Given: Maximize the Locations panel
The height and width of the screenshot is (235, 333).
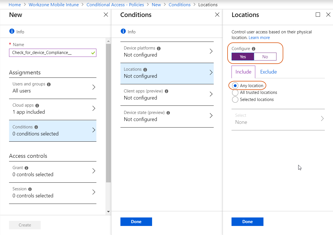Looking at the screenshot, I should [x=318, y=15].
